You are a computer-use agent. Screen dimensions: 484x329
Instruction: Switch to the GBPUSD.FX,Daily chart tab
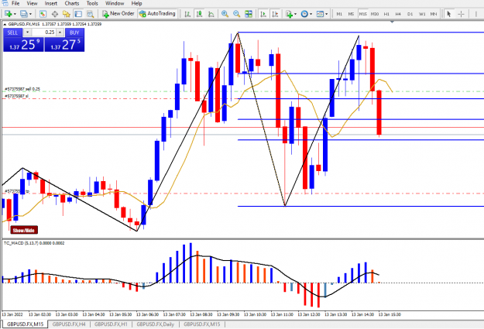[155, 324]
